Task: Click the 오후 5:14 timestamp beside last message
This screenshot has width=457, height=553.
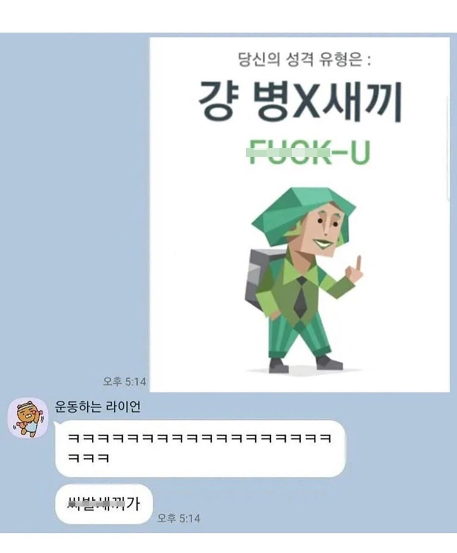Action: pyautogui.click(x=179, y=518)
